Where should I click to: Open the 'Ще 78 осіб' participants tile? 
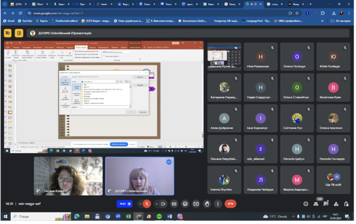pyautogui.click(x=333, y=180)
